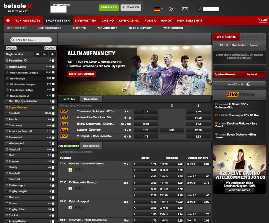Click the star next to UEFA Europa League

[7, 72]
